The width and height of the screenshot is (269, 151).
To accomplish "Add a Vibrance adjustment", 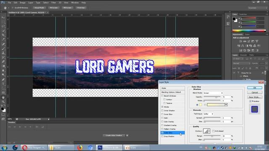I will click(x=257, y=41).
